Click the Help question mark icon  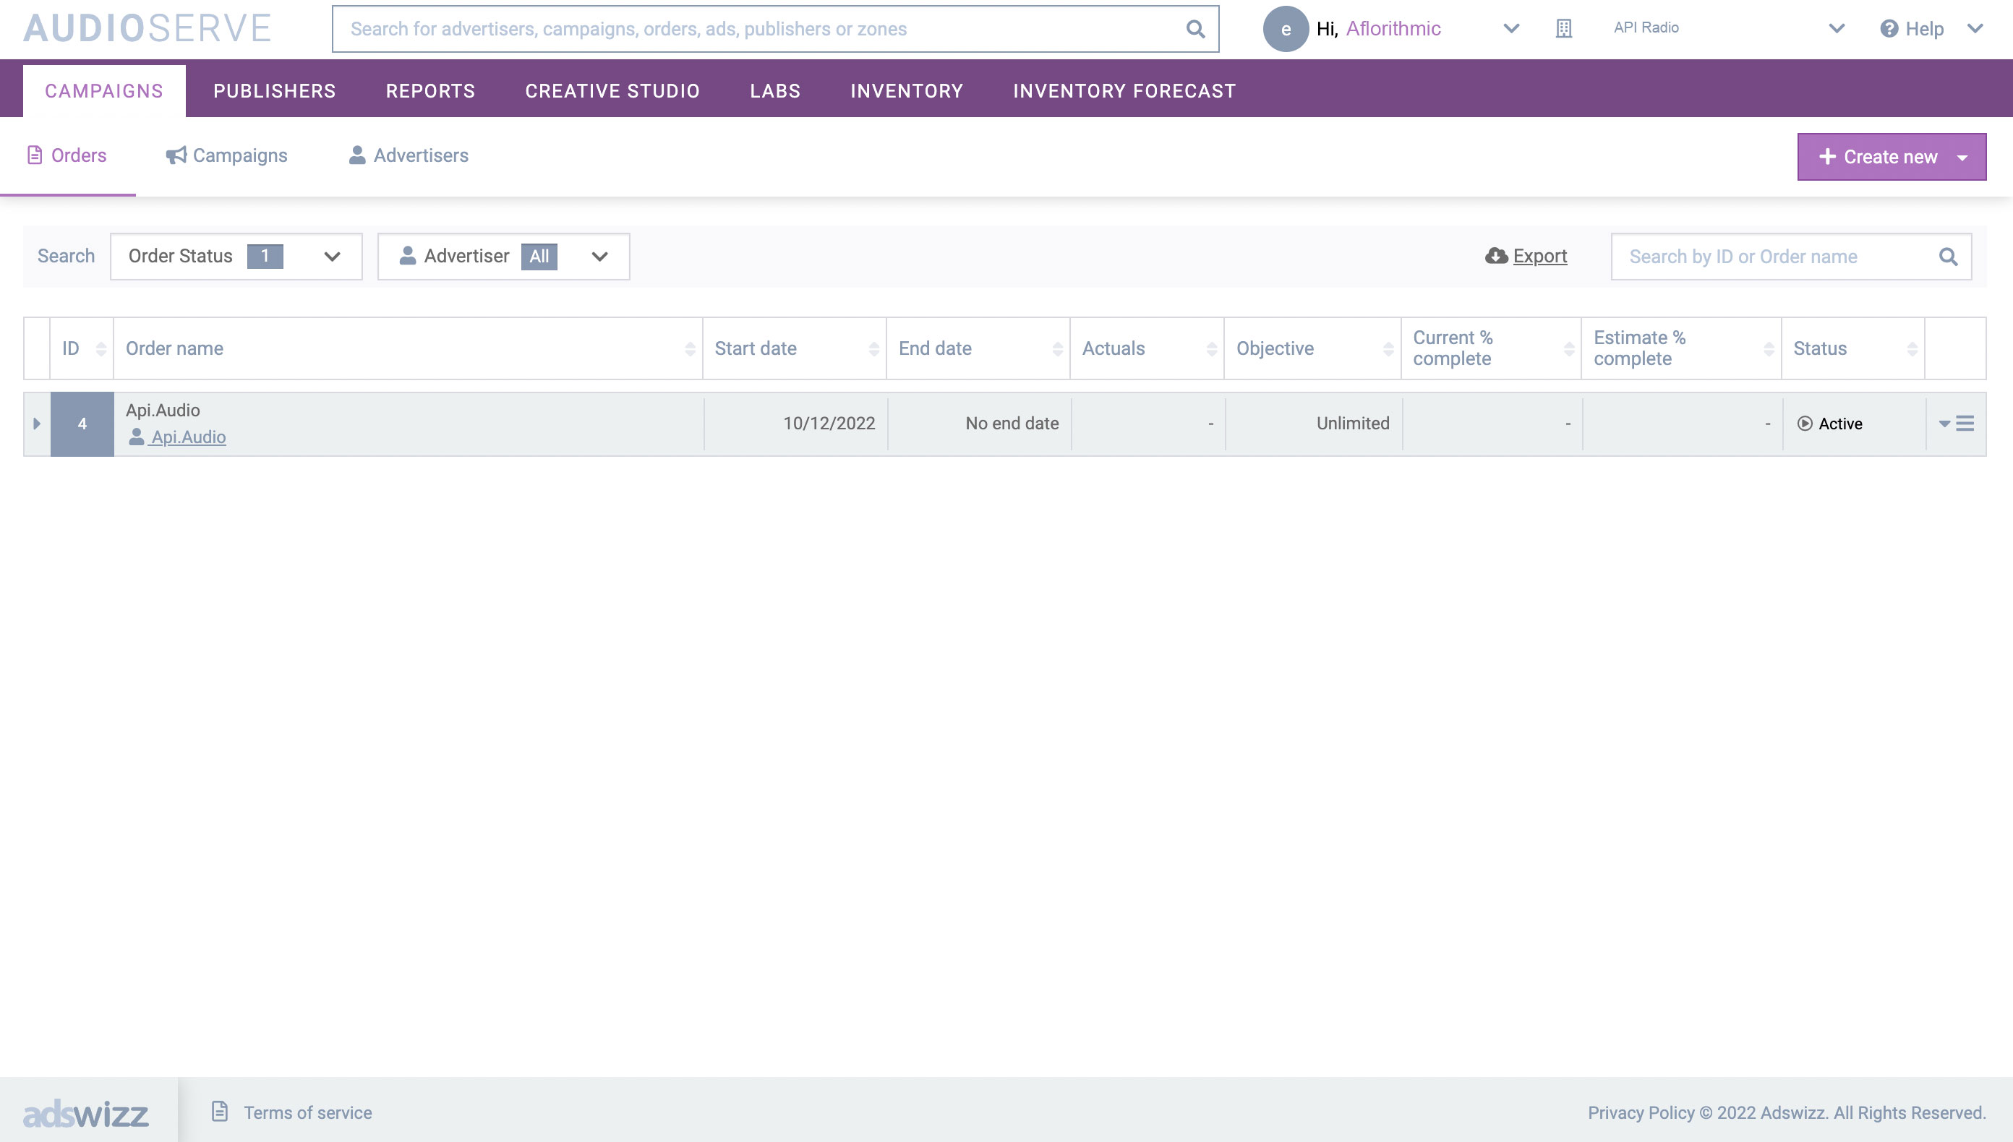[1889, 29]
